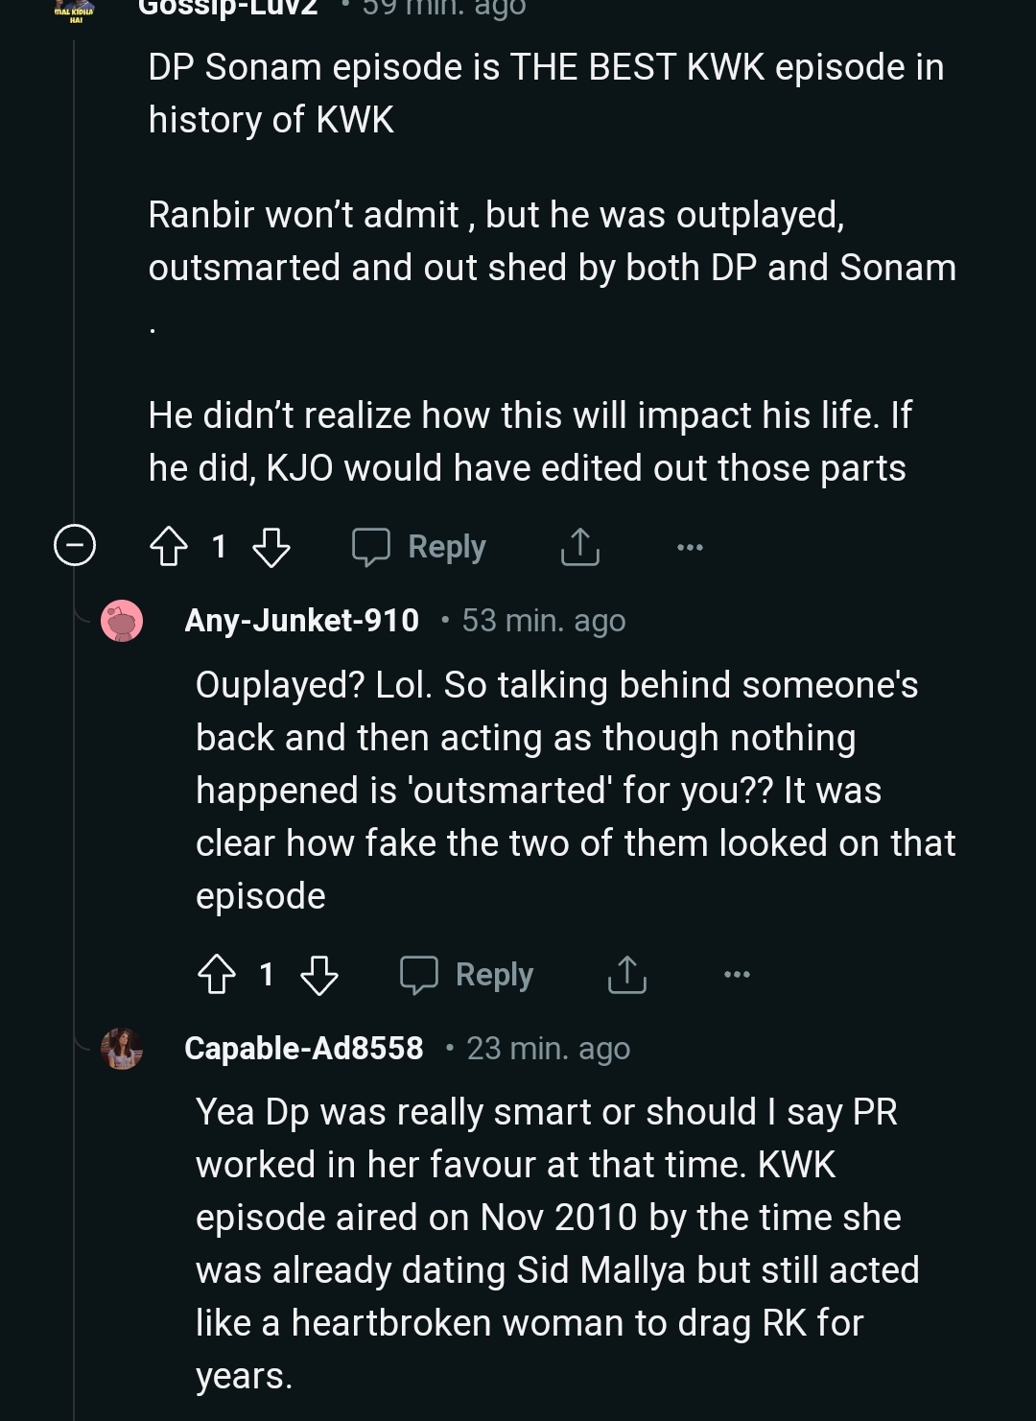Viewport: 1036px width, 1421px height.
Task: Downvote the Gossip-Luv2 comment
Action: (x=271, y=547)
